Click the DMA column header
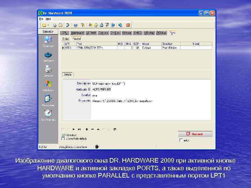251x188 pixels. [x=129, y=44]
